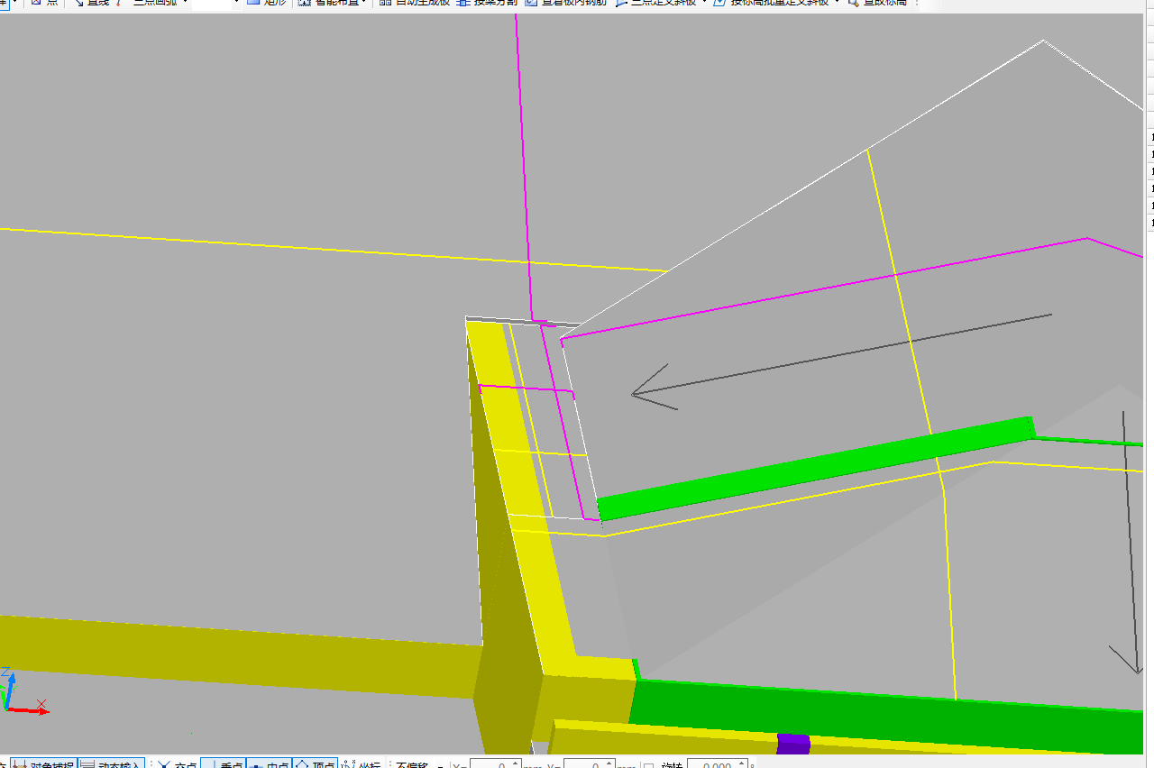Screen dimensions: 1154x768
Task: Click the XYZ axis indicator in viewport
Action: tap(23, 691)
